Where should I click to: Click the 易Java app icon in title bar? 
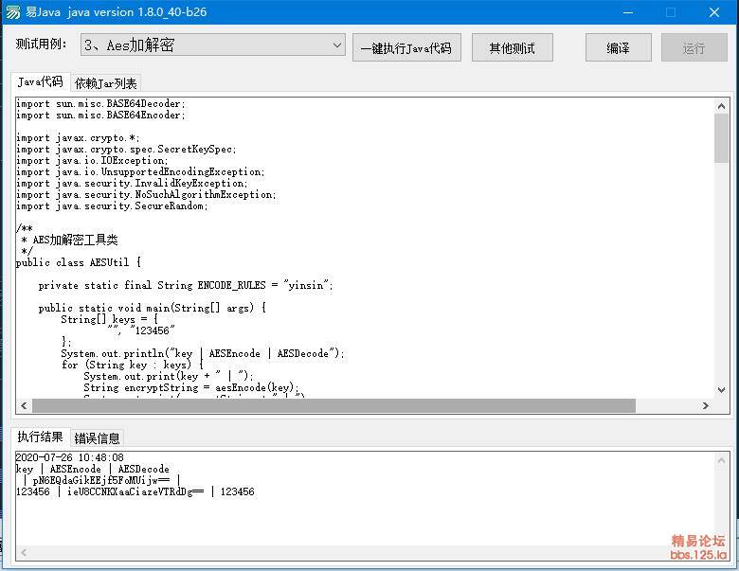tap(13, 12)
